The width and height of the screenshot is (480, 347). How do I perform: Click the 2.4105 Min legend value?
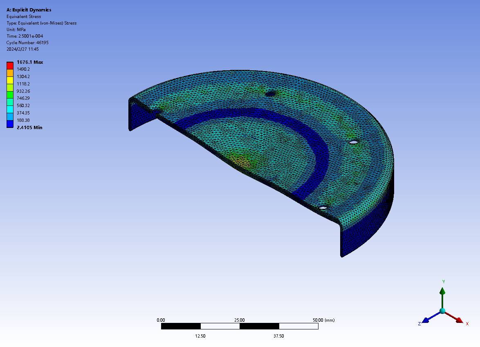29,128
